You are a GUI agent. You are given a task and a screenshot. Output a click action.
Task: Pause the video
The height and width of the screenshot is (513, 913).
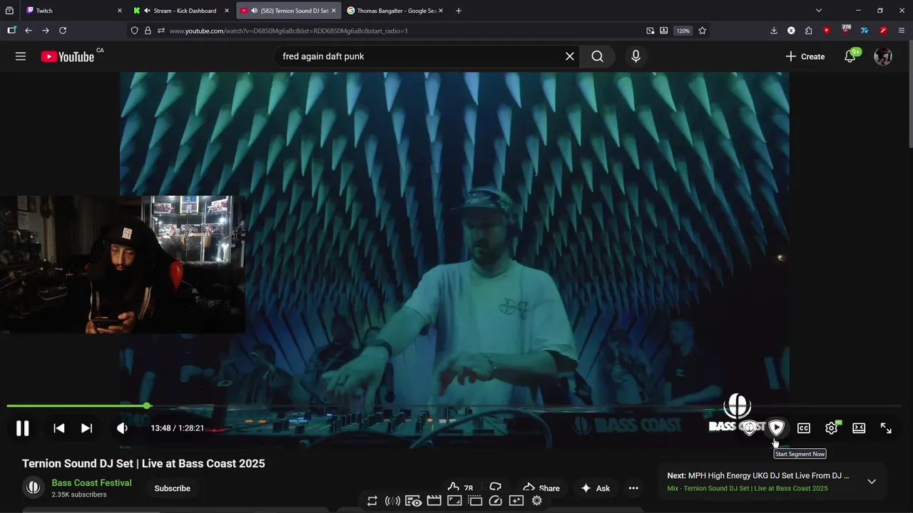23,428
